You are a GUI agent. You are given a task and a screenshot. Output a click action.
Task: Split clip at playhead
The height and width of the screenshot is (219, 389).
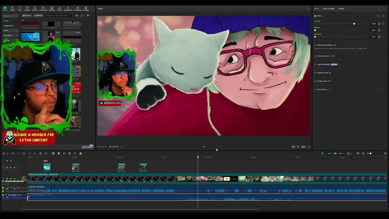(x=24, y=153)
